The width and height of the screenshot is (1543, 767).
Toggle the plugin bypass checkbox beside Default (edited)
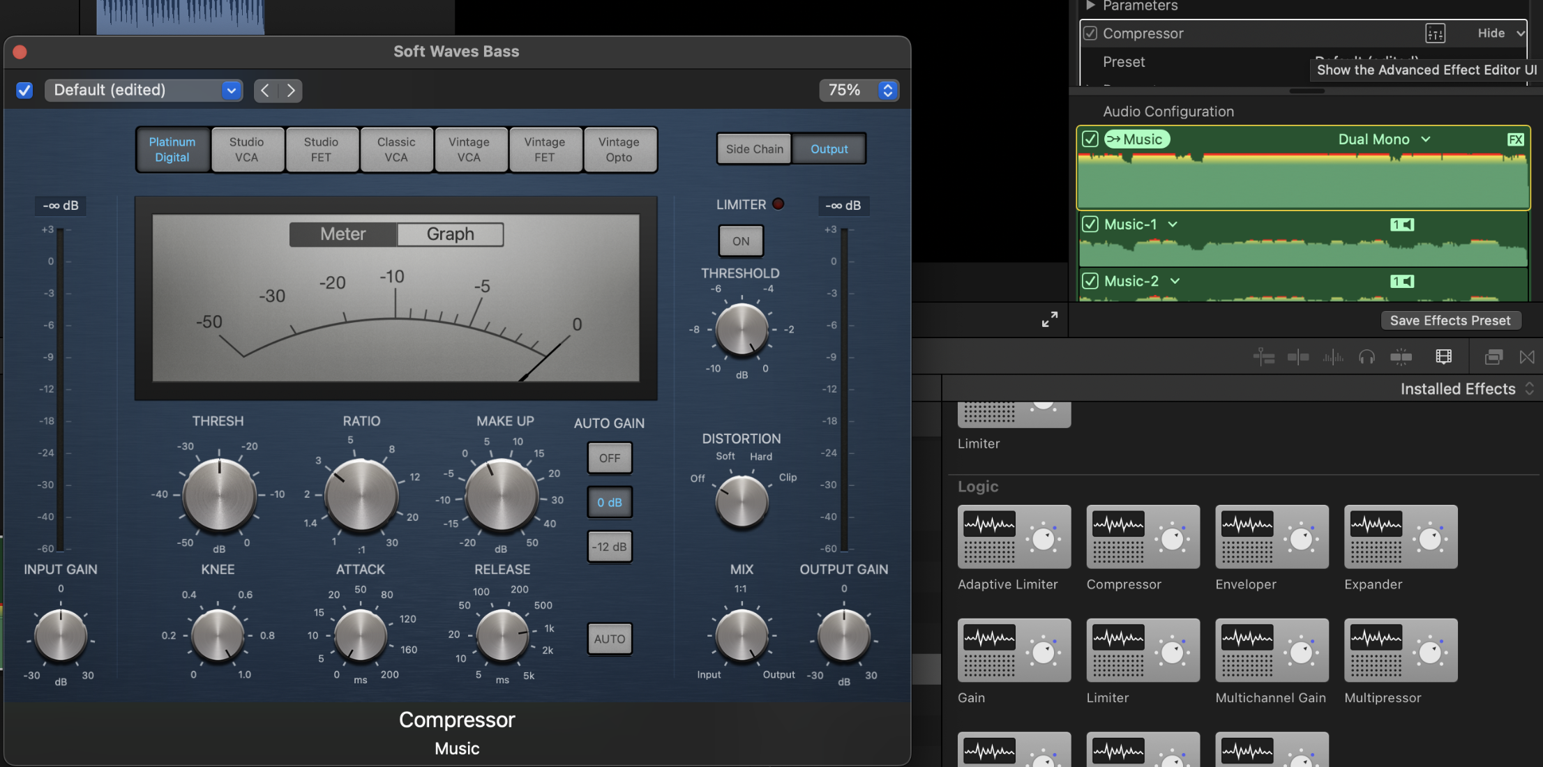pyautogui.click(x=24, y=91)
